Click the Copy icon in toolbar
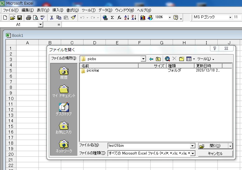Viewport: 242px width, 170px height. (x=59, y=18)
